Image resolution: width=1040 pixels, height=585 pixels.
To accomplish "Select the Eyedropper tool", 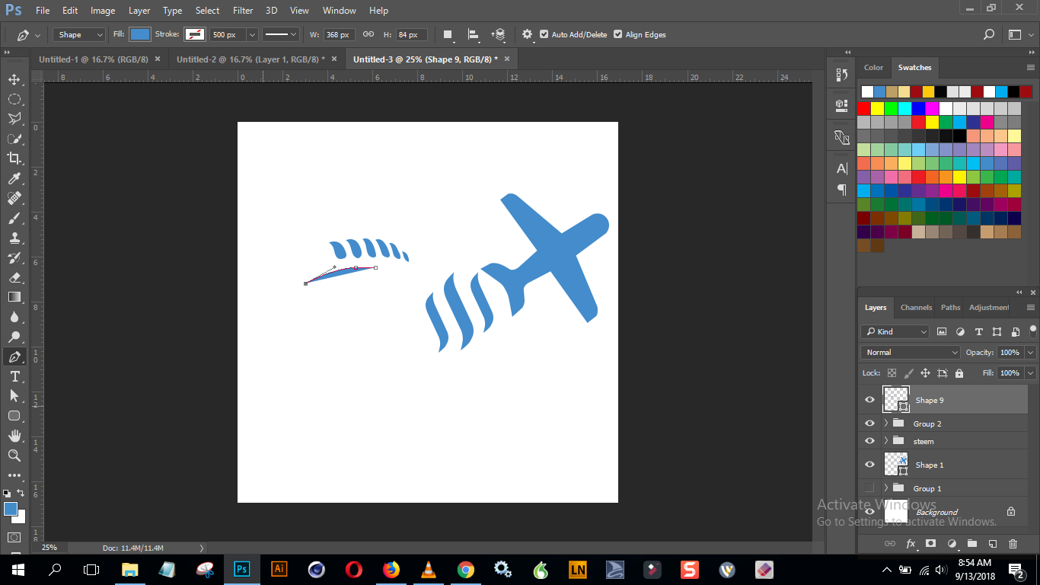I will click(x=14, y=178).
